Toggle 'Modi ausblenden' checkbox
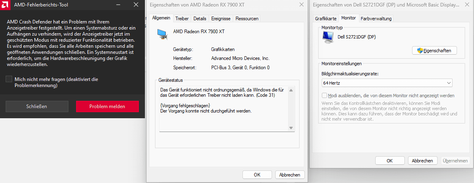474x183 pixels. pos(324,95)
